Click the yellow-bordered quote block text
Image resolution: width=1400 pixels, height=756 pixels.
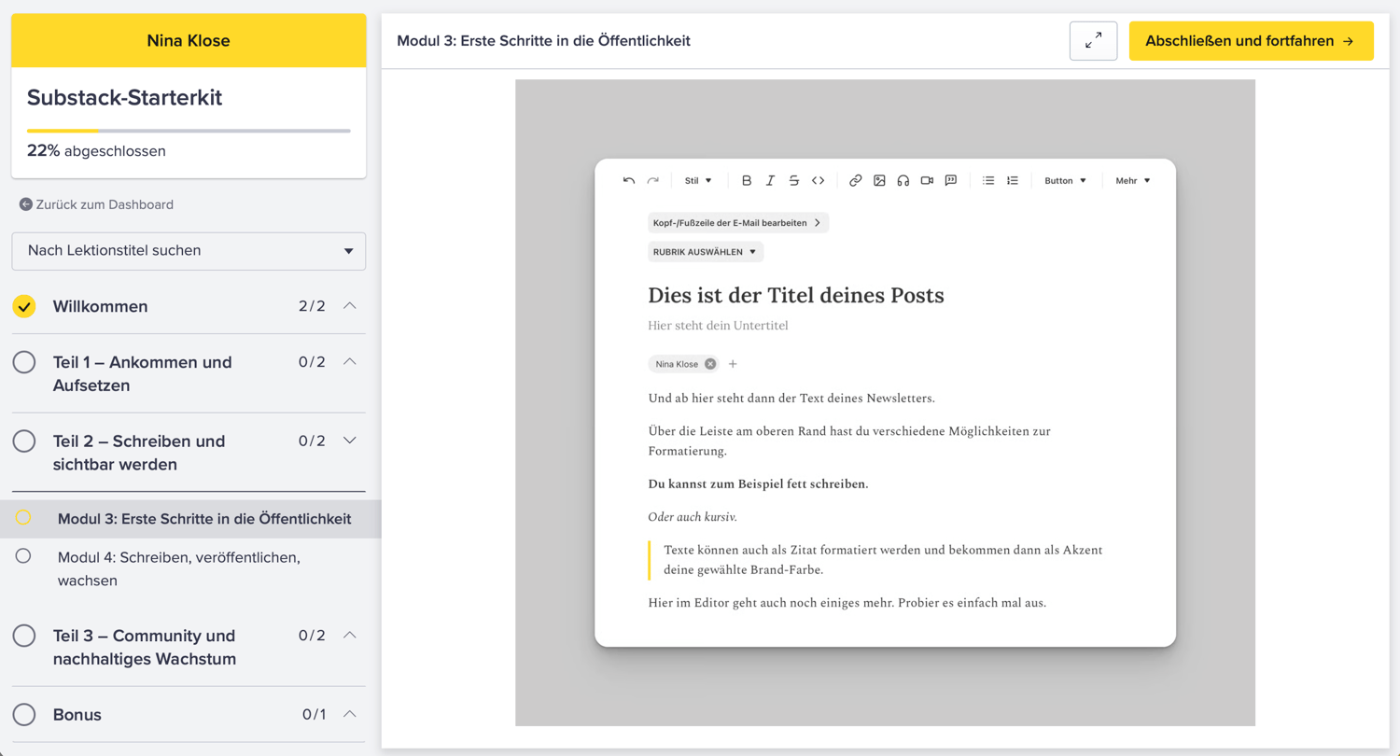click(883, 560)
